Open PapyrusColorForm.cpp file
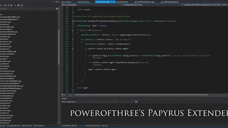Screen dimensions: 228x128 tap(7, 71)
